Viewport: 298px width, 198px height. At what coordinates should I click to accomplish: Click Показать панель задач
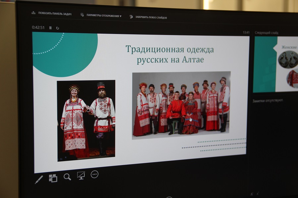(x=55, y=14)
